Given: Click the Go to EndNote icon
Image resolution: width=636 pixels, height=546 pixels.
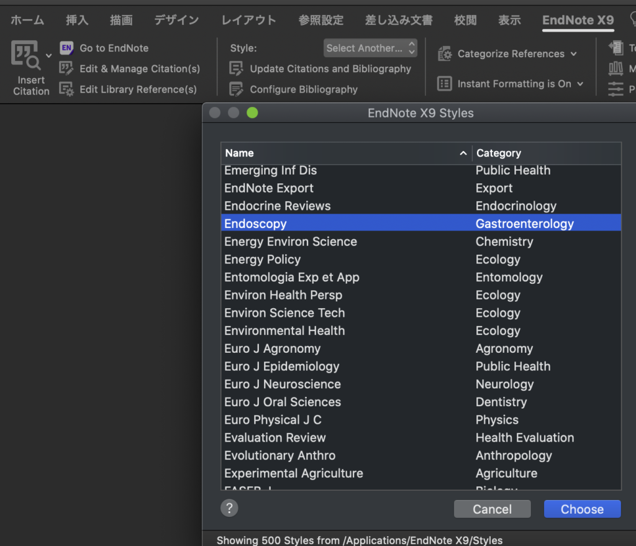Looking at the screenshot, I should click(66, 48).
